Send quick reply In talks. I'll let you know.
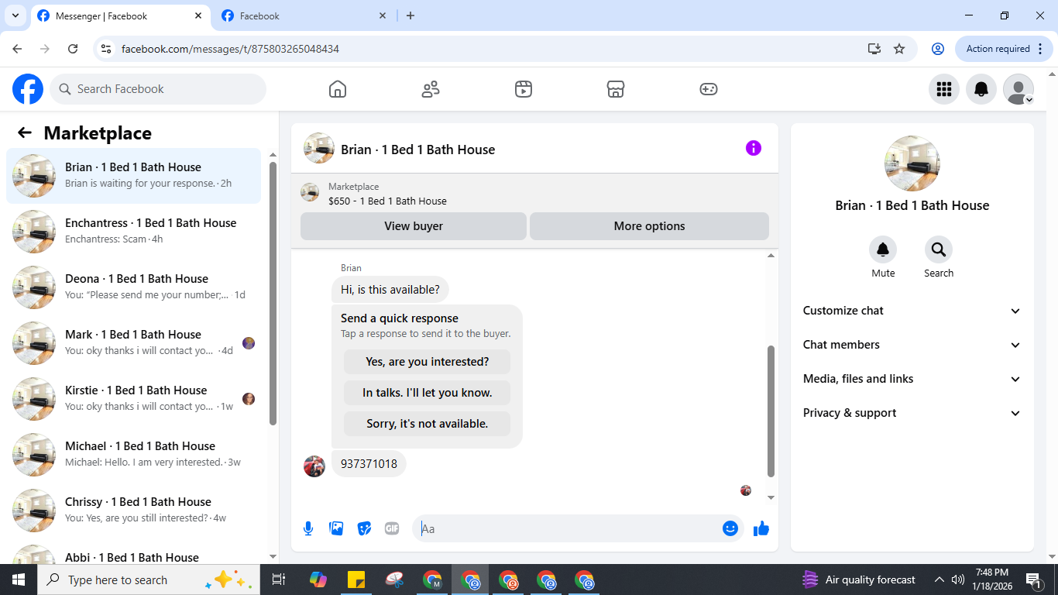This screenshot has height=595, width=1058. click(428, 393)
